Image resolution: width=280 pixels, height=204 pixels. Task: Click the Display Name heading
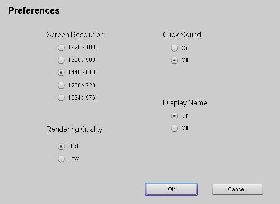(x=185, y=103)
